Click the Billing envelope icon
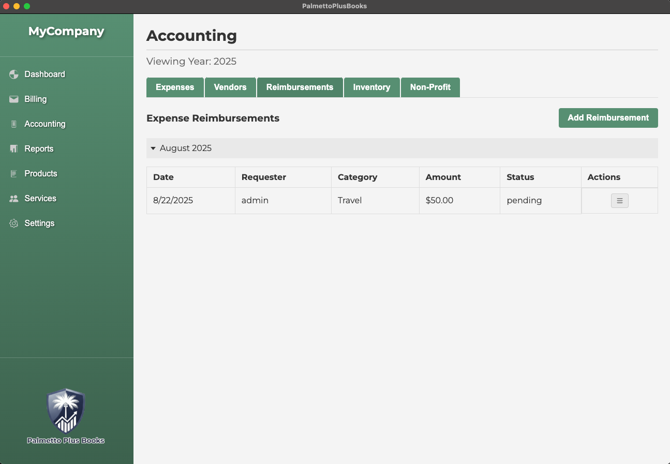The height and width of the screenshot is (464, 670). [x=14, y=99]
